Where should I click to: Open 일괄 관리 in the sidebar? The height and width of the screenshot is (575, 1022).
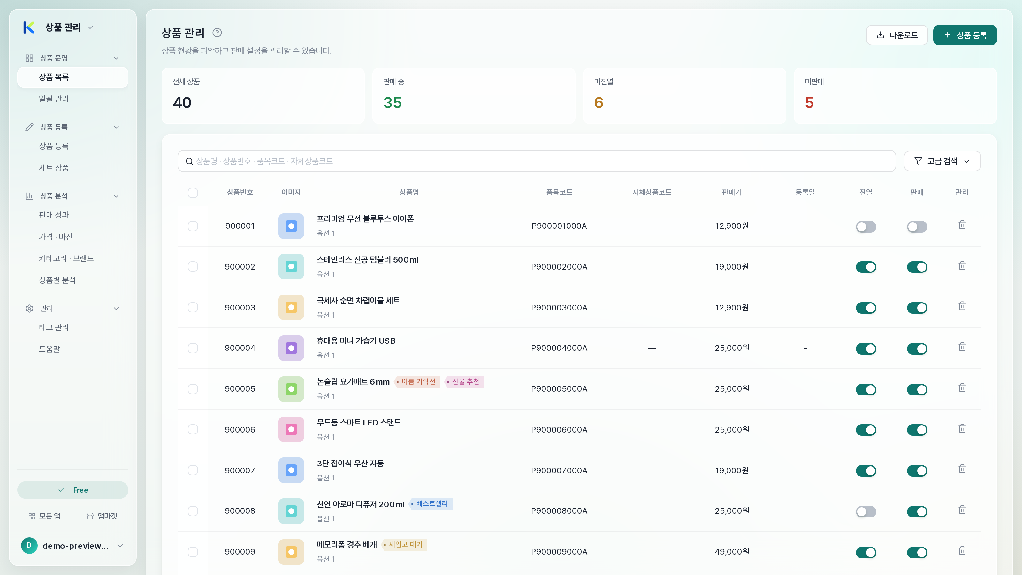click(x=54, y=98)
